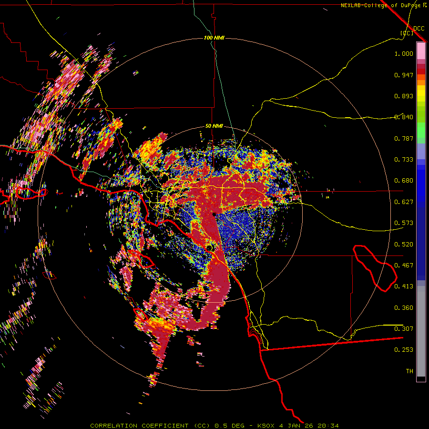
Task: Click the 0.733 legend value
Action: click(x=404, y=160)
